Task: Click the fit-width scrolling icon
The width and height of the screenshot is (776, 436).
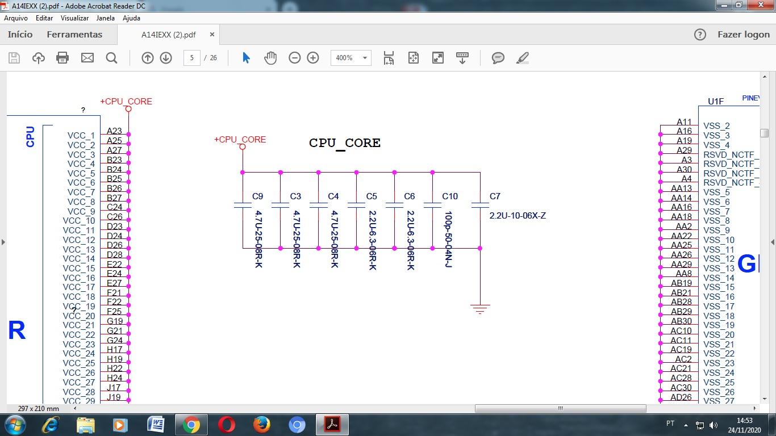Action: coord(389,58)
